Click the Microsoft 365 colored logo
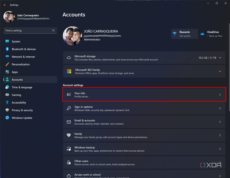 (69, 71)
